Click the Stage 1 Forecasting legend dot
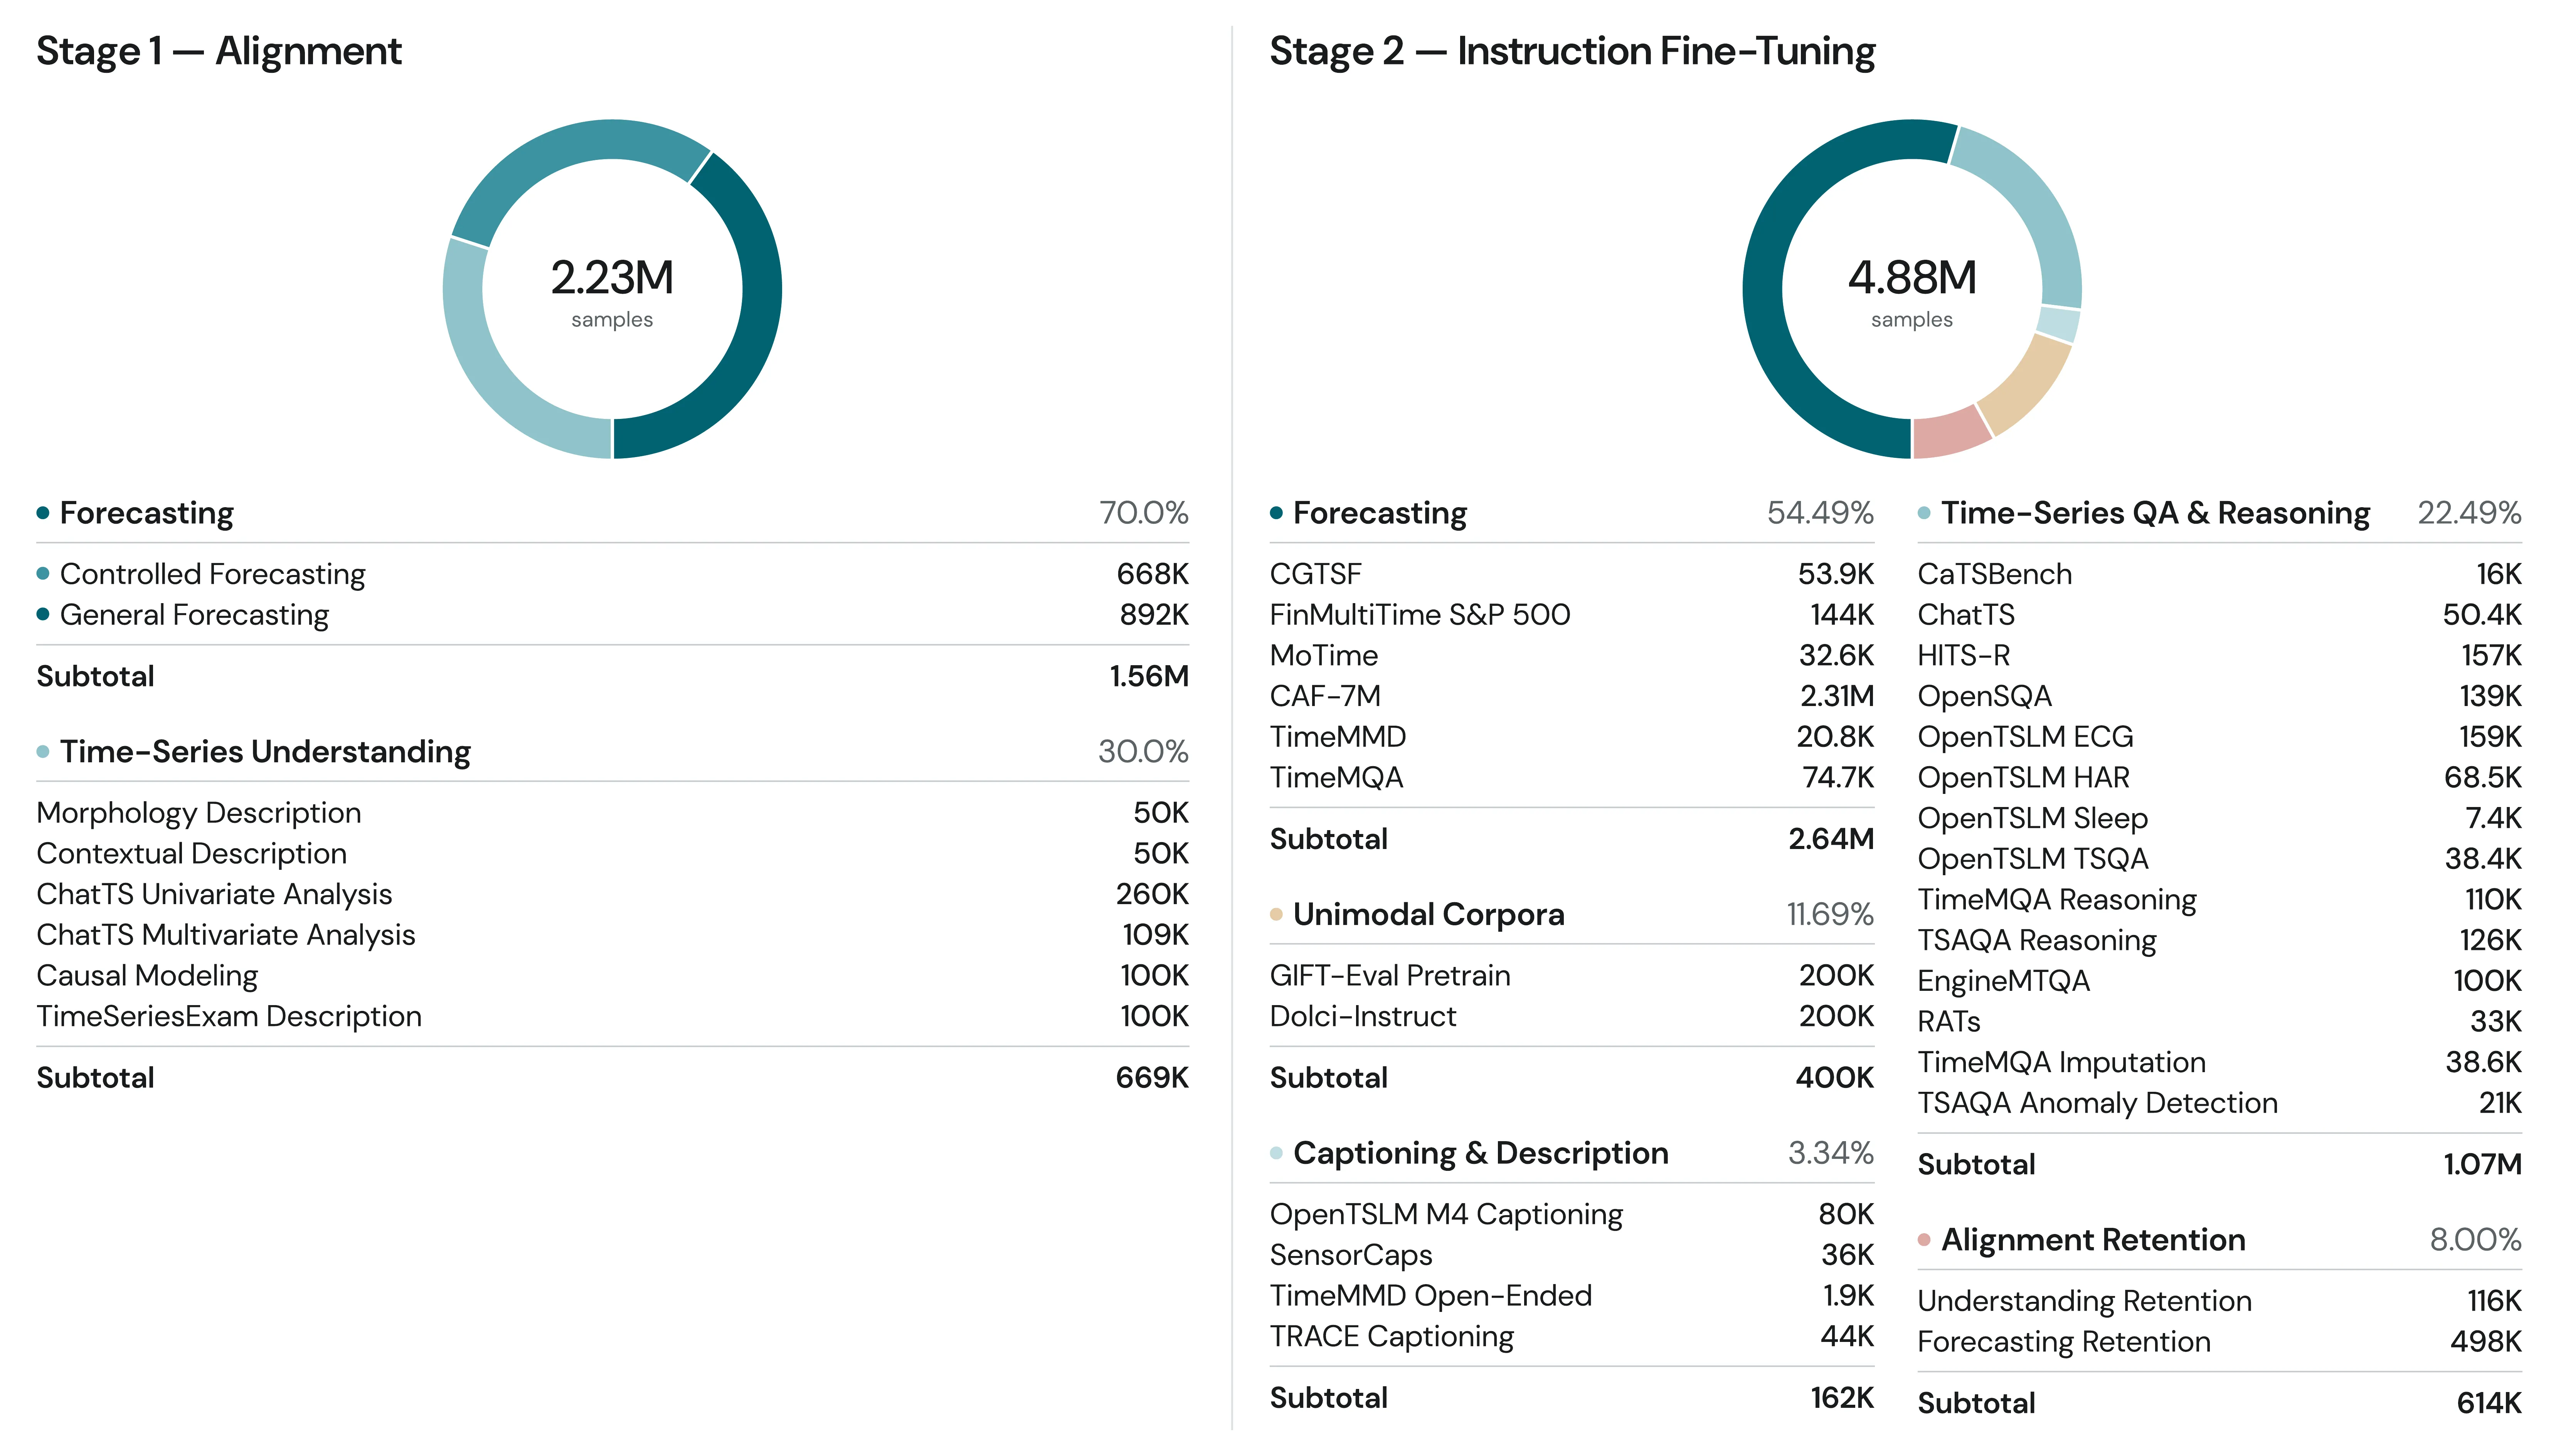This screenshot has width=2556, height=1456. (x=43, y=513)
